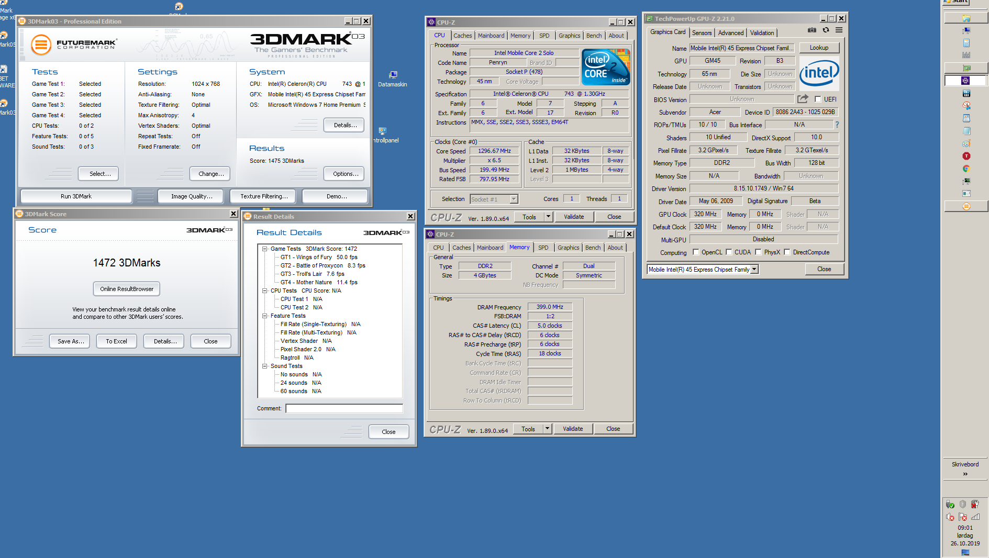Viewport: 989px width, 558px height.
Task: Click the To Excel button
Action: (x=116, y=341)
